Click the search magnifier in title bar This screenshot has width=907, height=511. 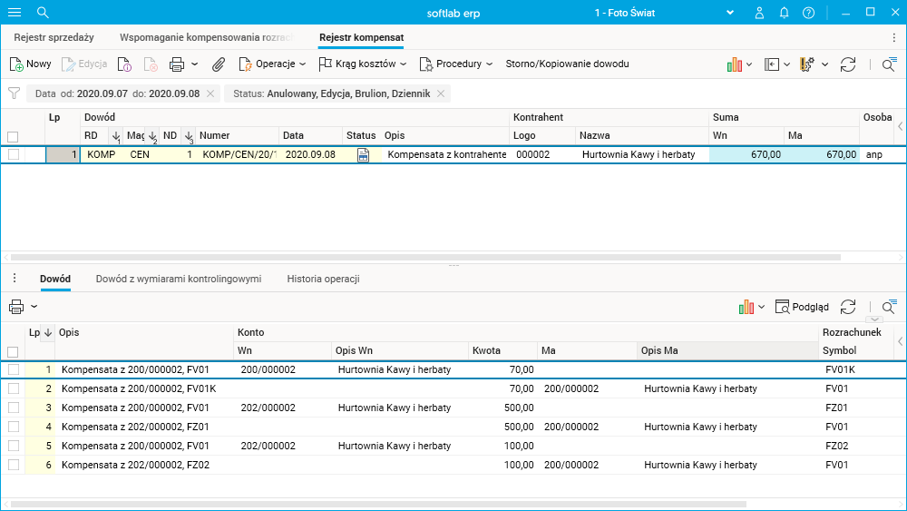pos(43,13)
